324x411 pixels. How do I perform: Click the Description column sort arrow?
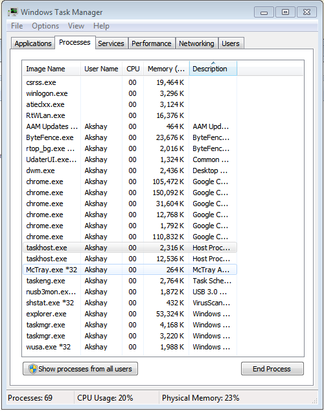[x=213, y=63]
